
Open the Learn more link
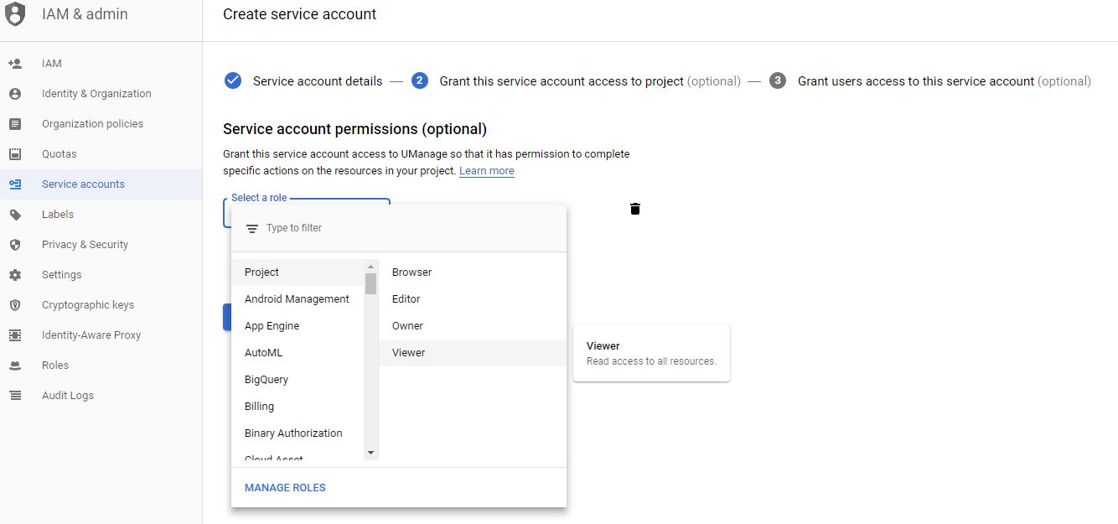click(486, 170)
